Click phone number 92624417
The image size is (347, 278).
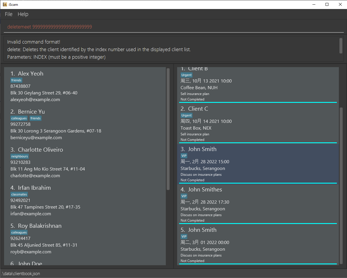tap(20, 238)
